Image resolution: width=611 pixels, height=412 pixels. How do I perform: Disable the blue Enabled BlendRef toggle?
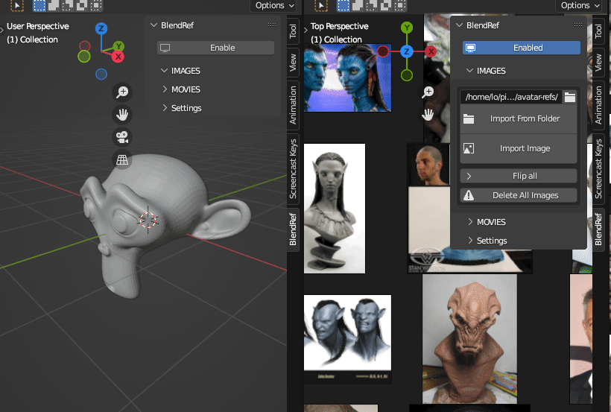pos(522,48)
